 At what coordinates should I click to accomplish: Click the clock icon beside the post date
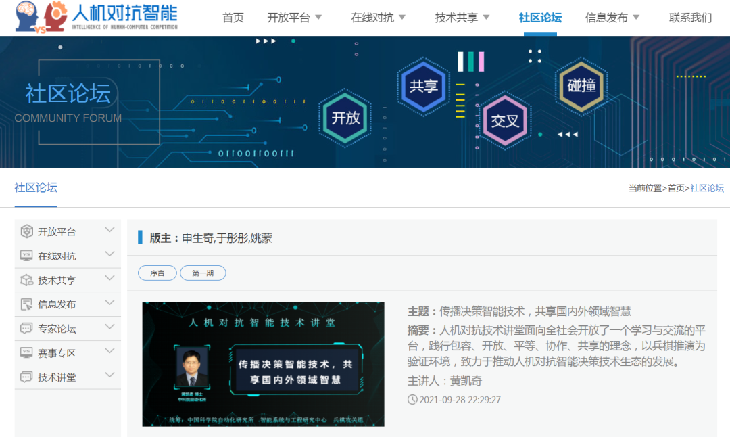pyautogui.click(x=412, y=399)
